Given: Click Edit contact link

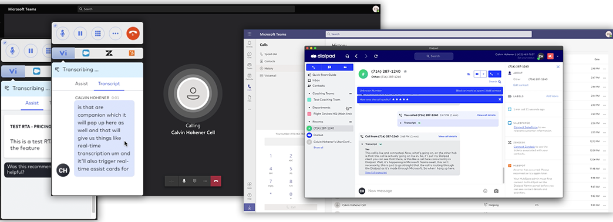Looking at the screenshot, I should click(x=521, y=85).
